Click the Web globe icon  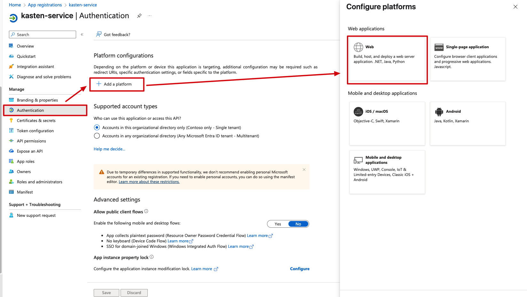pos(358,47)
